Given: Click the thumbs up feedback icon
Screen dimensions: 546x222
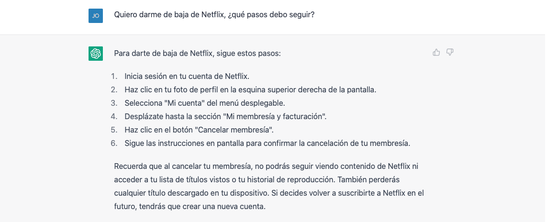Looking at the screenshot, I should pyautogui.click(x=436, y=52).
